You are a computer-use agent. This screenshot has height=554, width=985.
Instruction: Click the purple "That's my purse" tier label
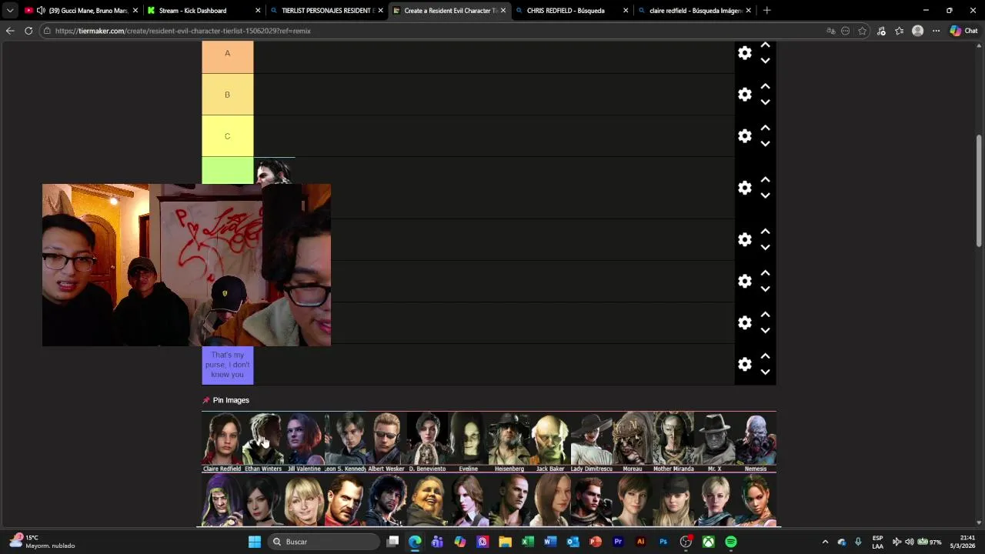pos(228,365)
